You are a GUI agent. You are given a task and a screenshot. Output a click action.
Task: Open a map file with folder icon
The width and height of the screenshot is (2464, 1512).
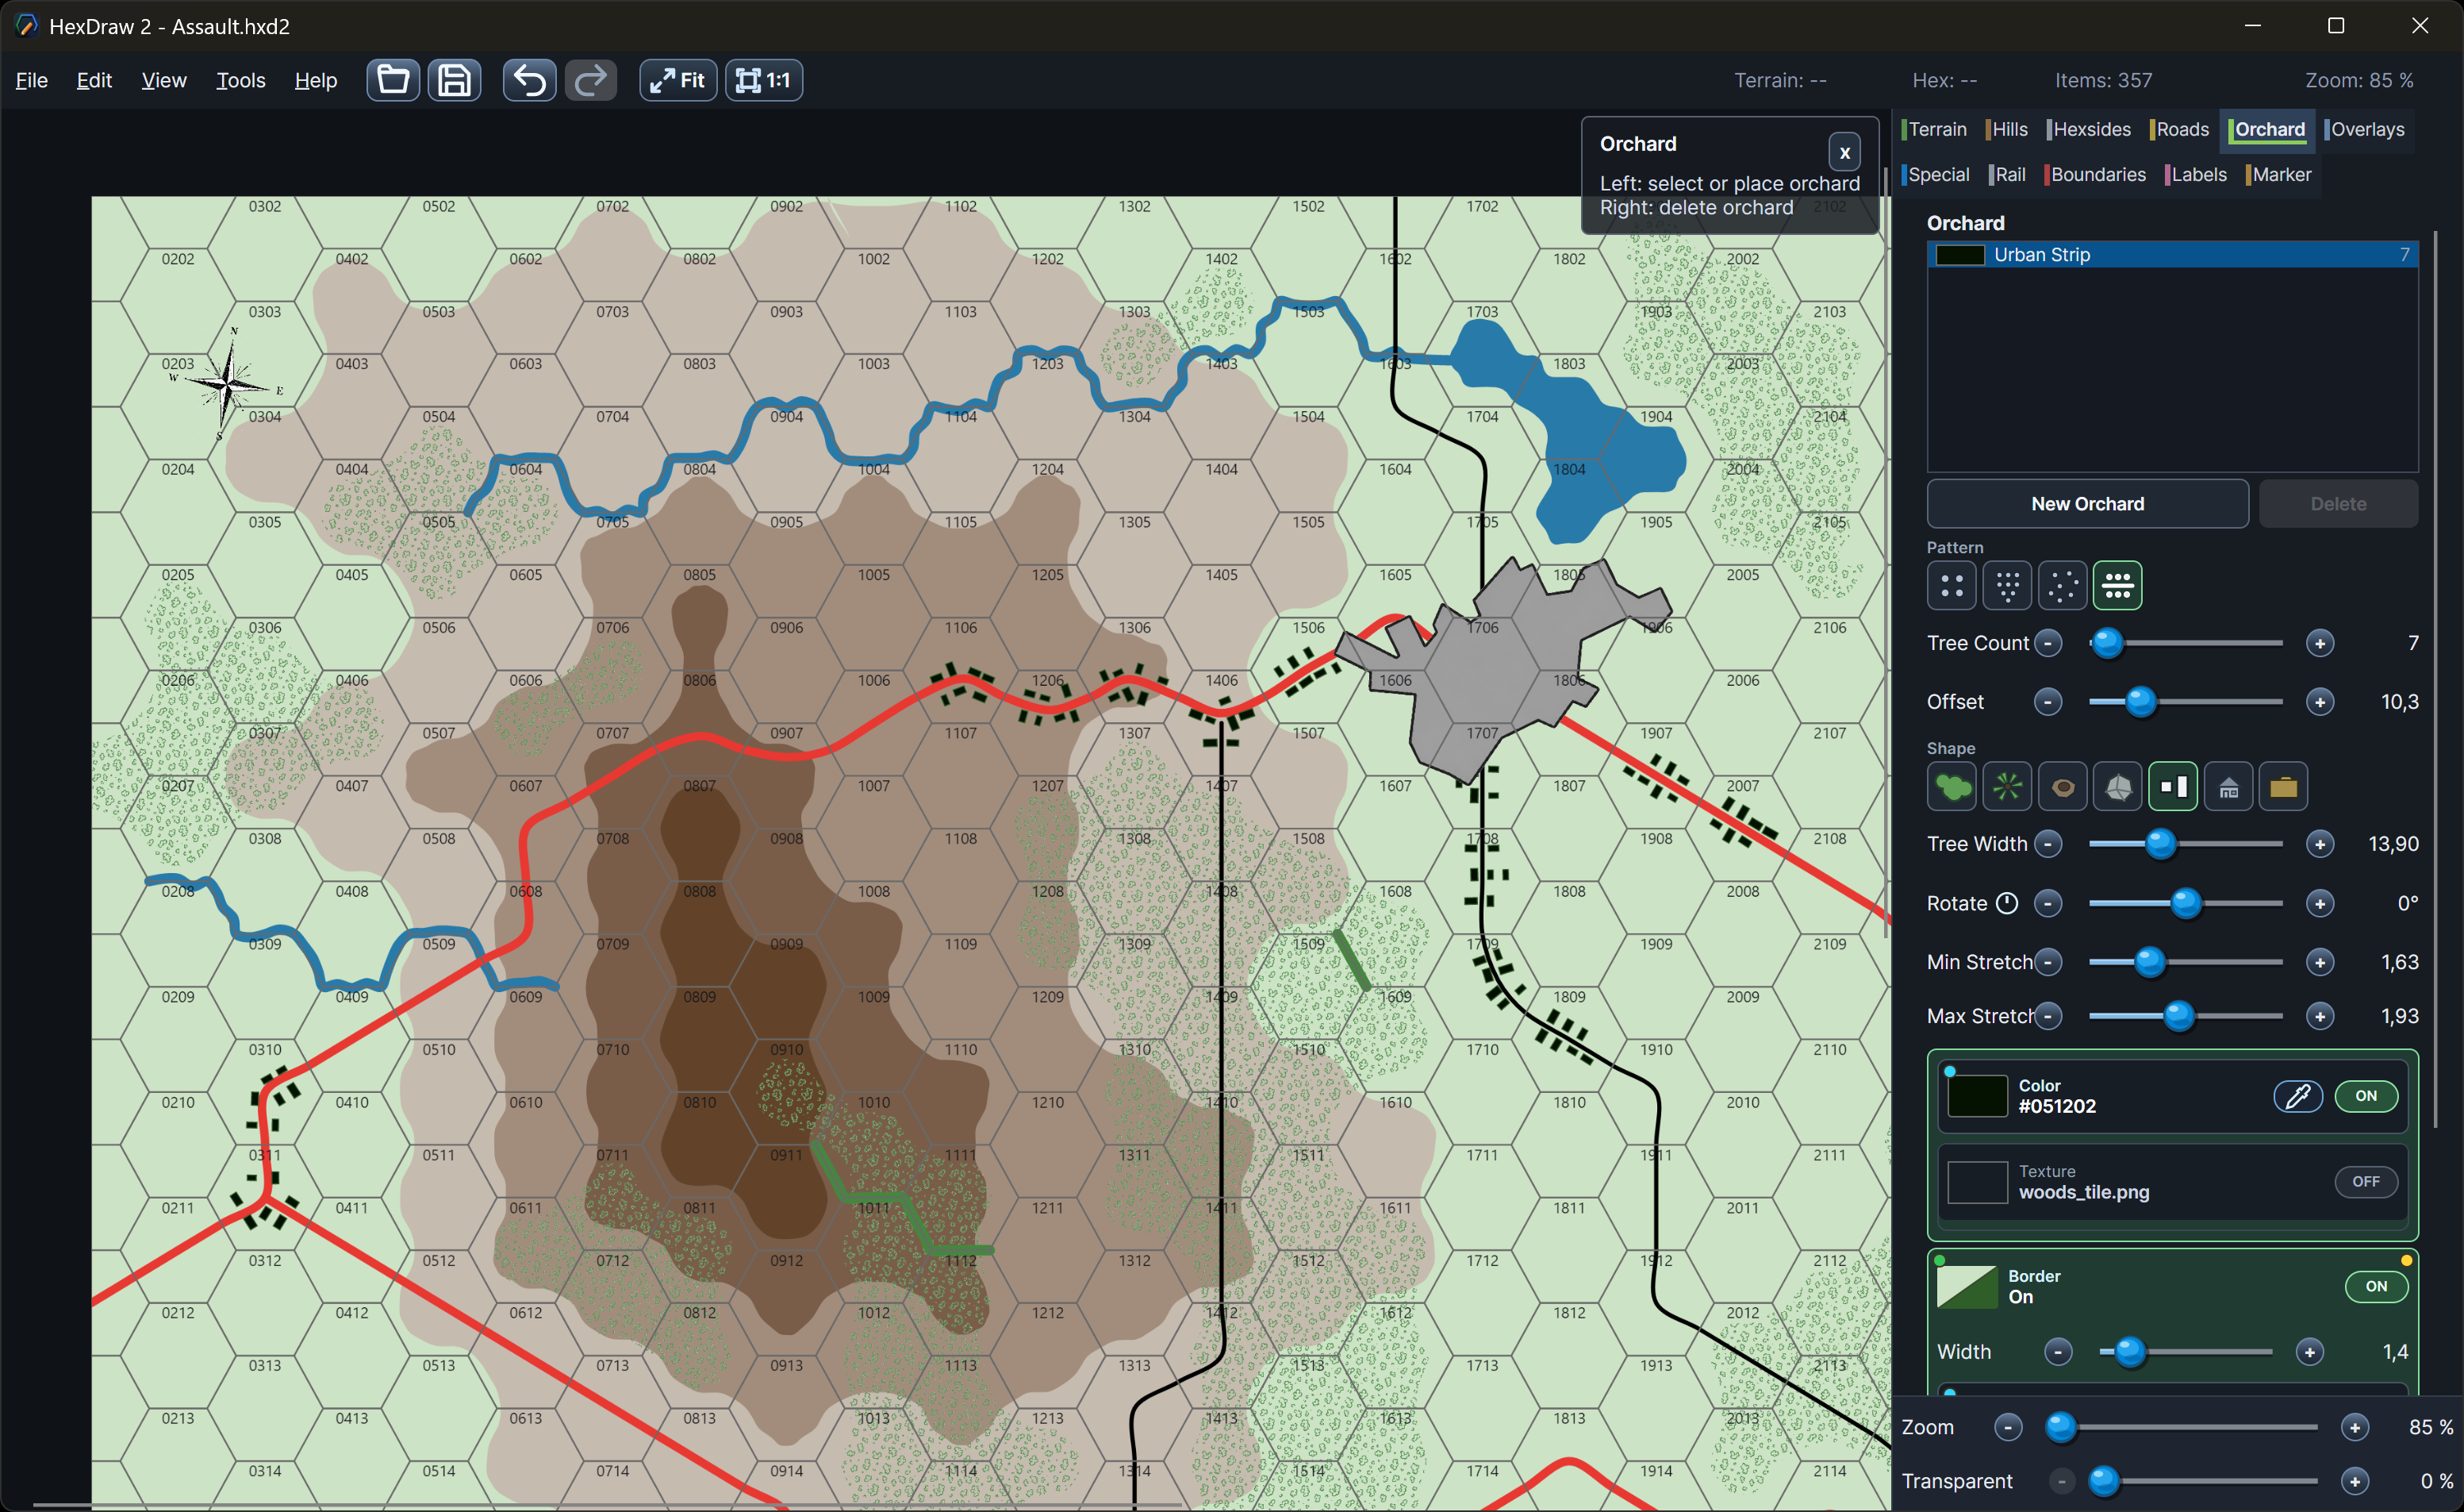click(393, 80)
